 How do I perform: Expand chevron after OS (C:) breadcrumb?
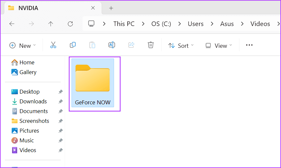tap(180, 24)
